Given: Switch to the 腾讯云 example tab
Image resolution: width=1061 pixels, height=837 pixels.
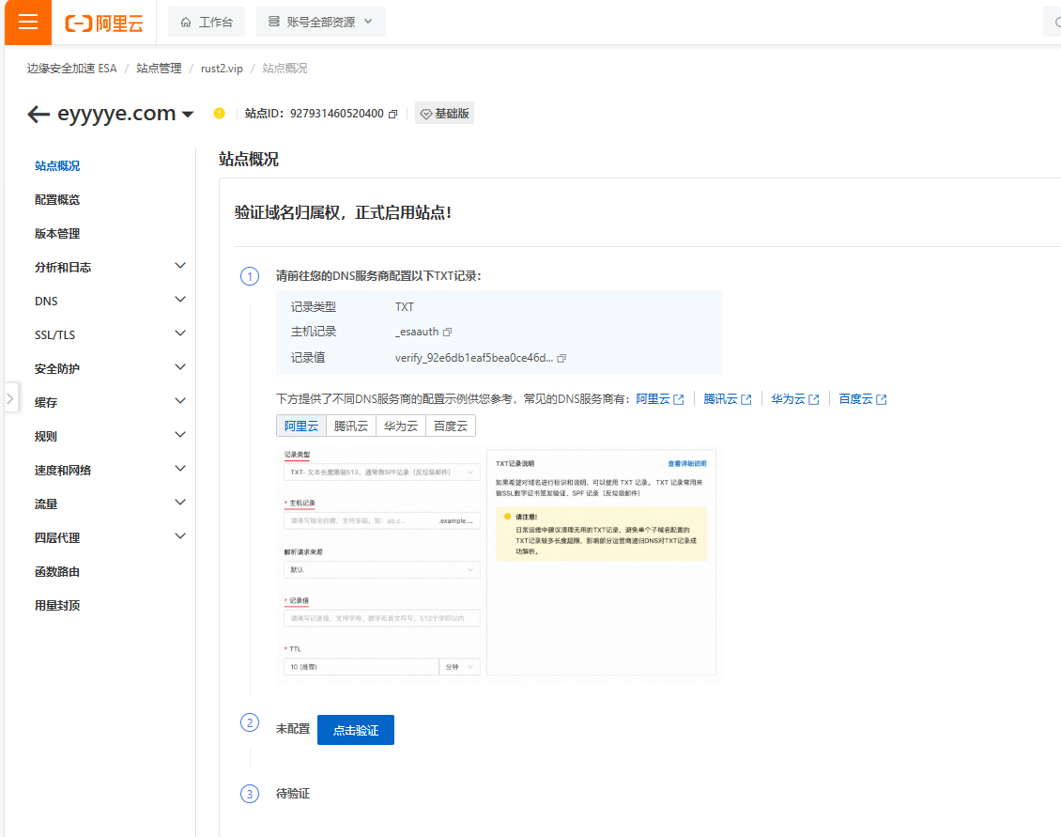Looking at the screenshot, I should (x=351, y=426).
